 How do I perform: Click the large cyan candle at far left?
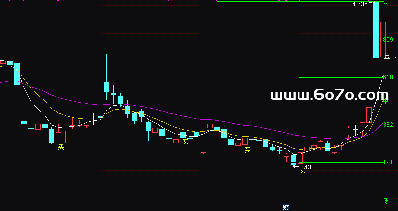tap(17, 74)
